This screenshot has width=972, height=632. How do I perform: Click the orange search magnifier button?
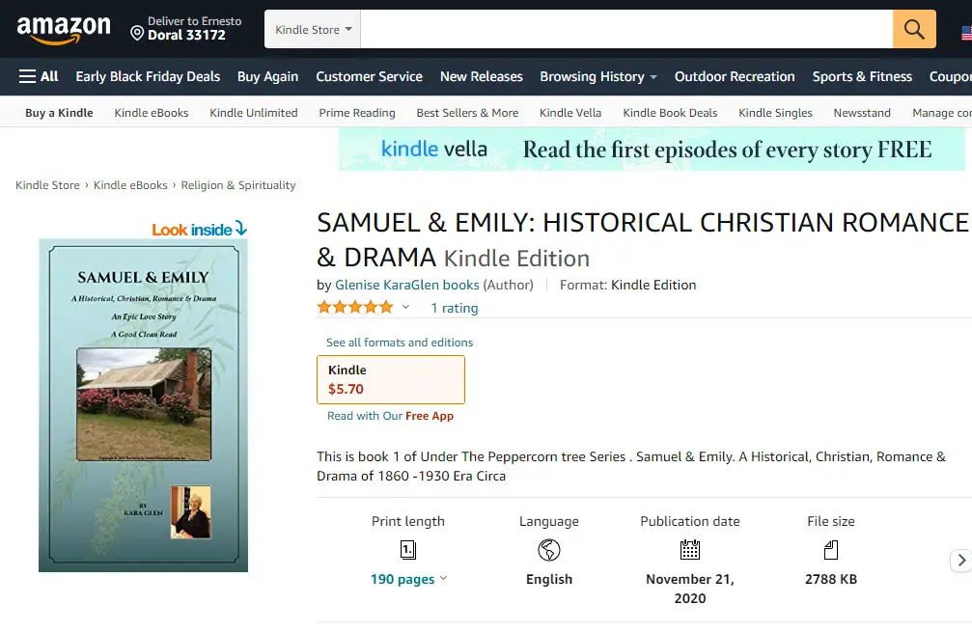coord(914,30)
